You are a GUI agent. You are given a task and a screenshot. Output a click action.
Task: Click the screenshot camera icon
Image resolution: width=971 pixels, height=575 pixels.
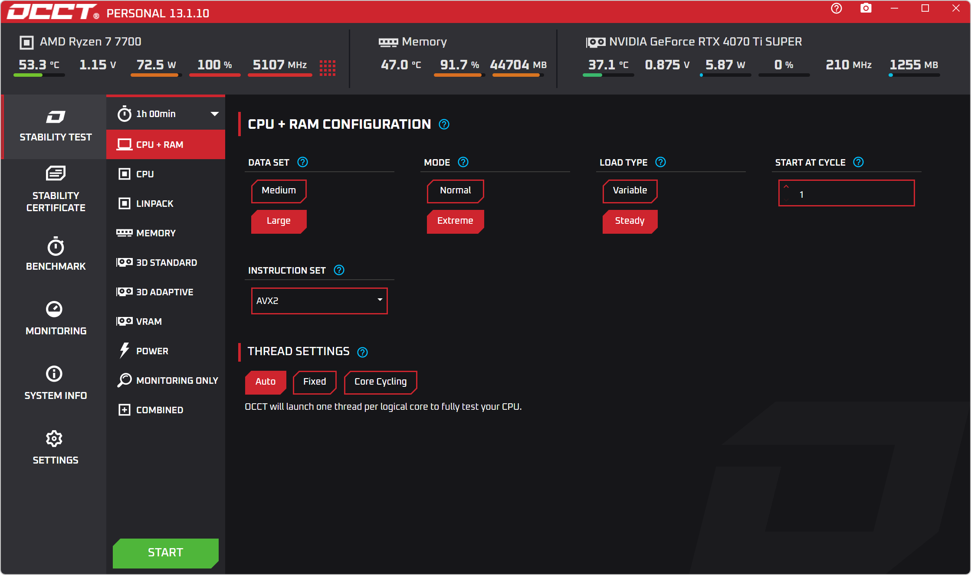click(866, 9)
